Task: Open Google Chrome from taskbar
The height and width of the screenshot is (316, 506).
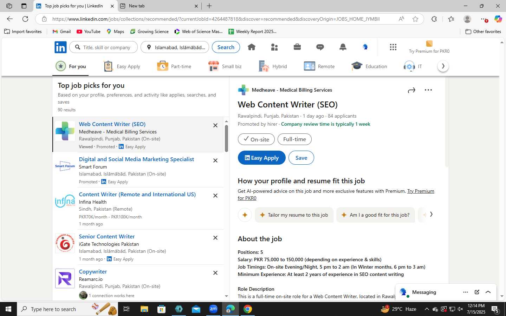Action: coord(248,309)
